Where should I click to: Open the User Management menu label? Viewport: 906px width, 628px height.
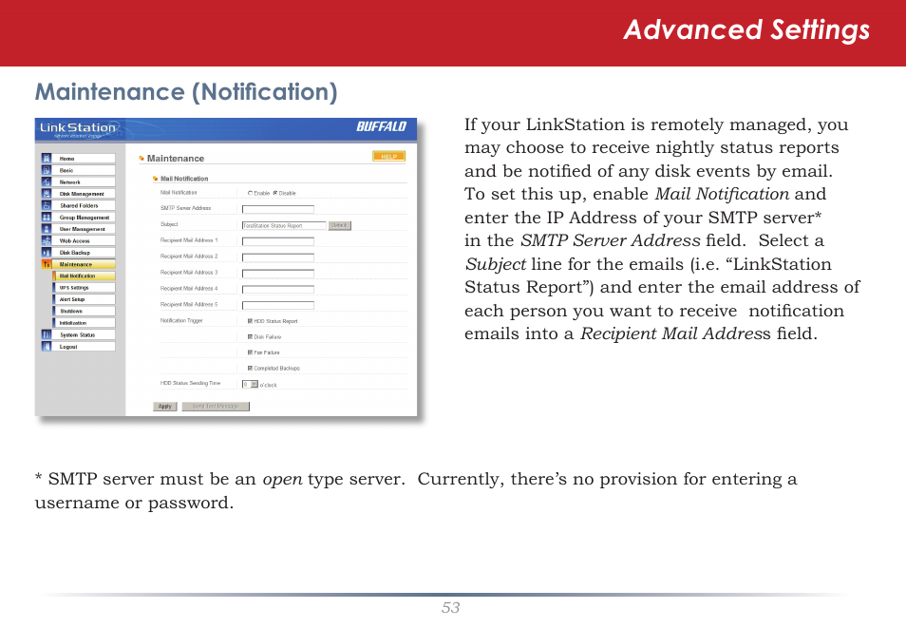[x=84, y=229]
